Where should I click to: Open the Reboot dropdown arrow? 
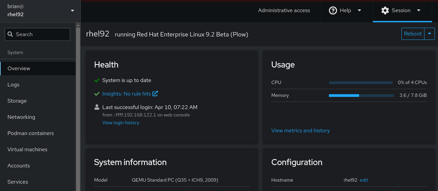tap(429, 34)
